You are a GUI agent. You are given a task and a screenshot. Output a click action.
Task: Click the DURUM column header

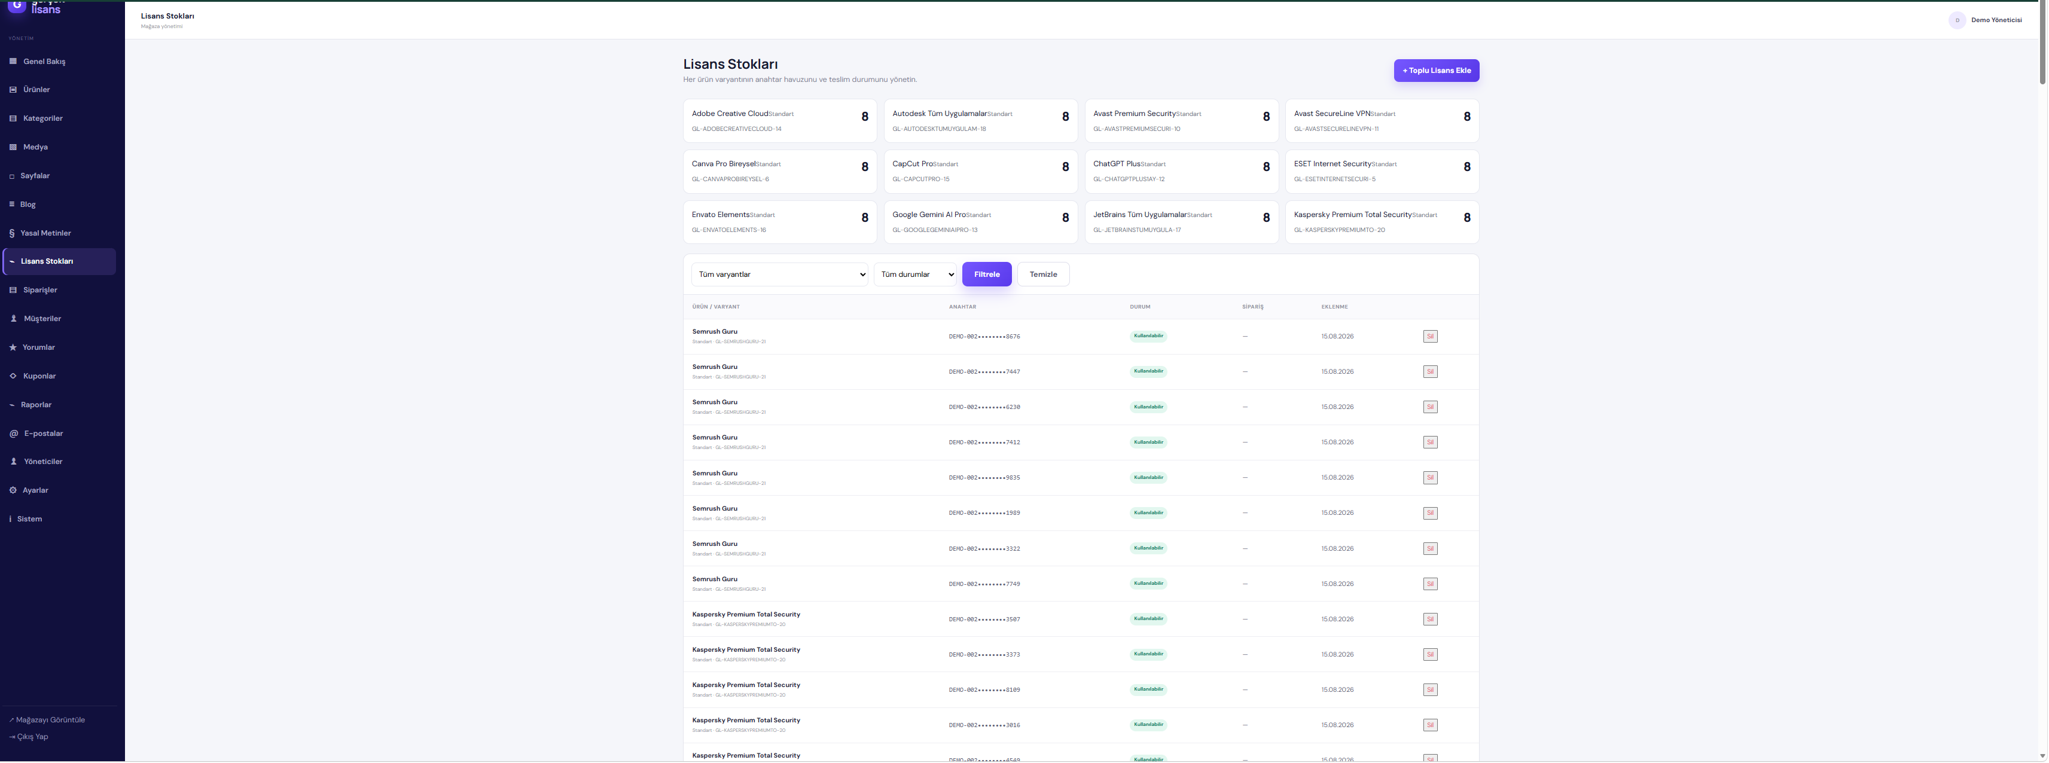pyautogui.click(x=1140, y=307)
